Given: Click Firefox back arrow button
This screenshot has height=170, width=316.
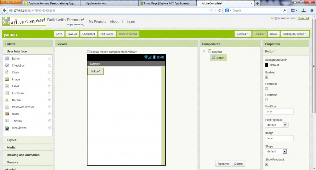Looking at the screenshot, I should pyautogui.click(x=5, y=10).
